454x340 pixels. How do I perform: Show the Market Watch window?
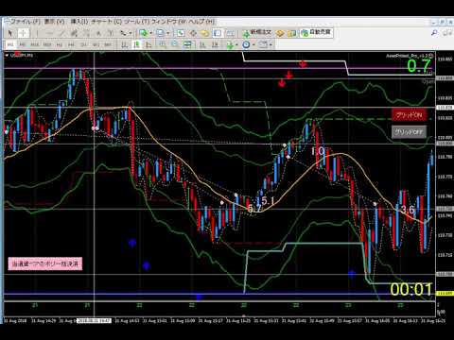pyautogui.click(x=181, y=33)
